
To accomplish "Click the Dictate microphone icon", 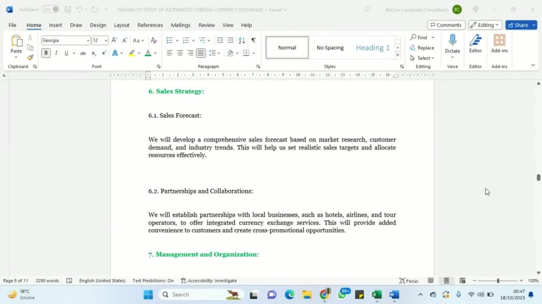I will click(x=453, y=41).
